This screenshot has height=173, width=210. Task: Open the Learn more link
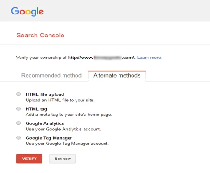149,58
